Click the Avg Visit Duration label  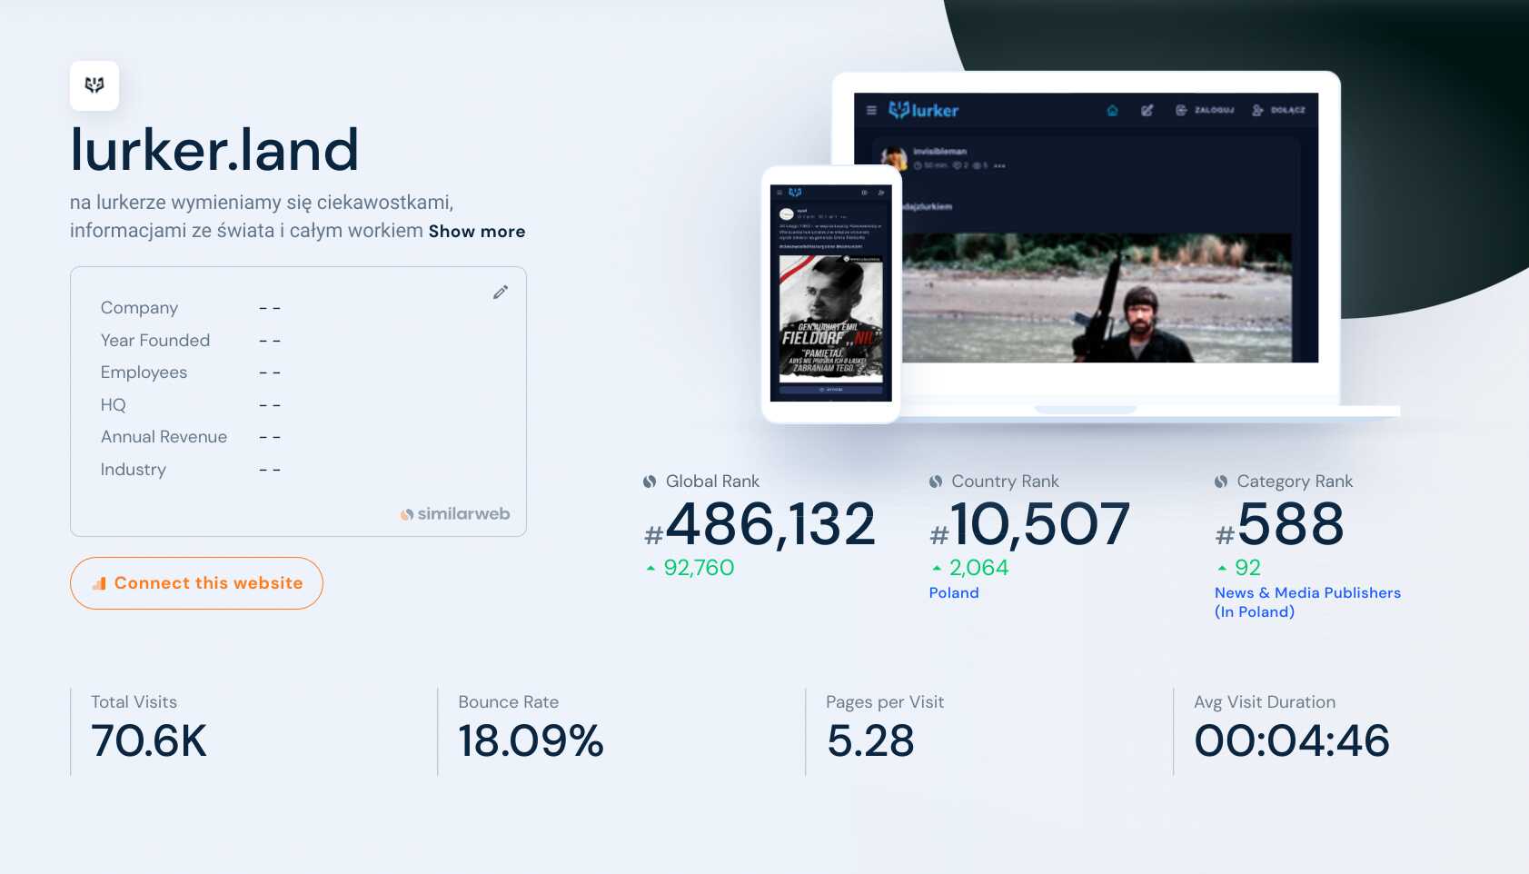click(x=1265, y=702)
